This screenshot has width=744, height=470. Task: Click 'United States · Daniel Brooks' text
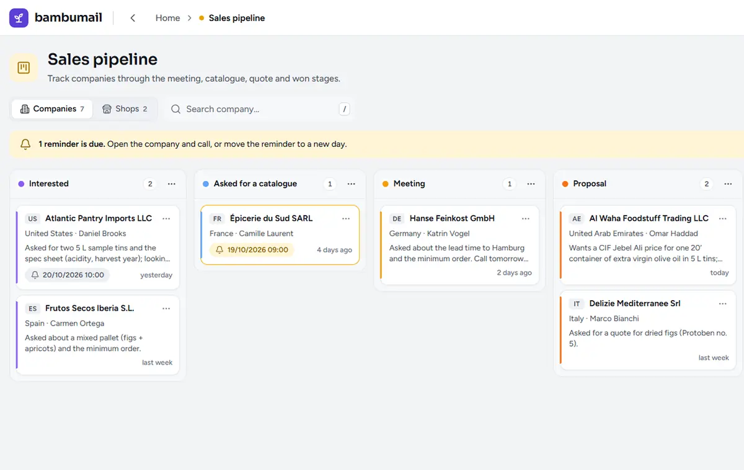pos(76,233)
